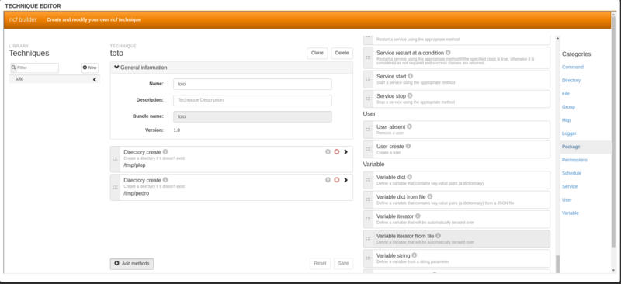This screenshot has height=284, width=621.
Task: Click info icon beside Variable iterator
Action: pyautogui.click(x=418, y=216)
